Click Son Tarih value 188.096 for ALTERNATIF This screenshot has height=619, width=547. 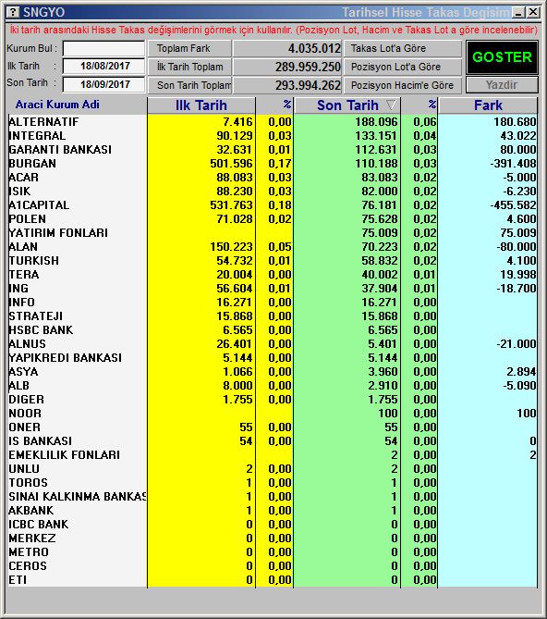tap(376, 122)
